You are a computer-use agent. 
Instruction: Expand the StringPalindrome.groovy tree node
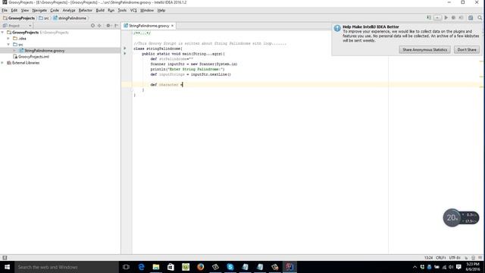[14, 51]
